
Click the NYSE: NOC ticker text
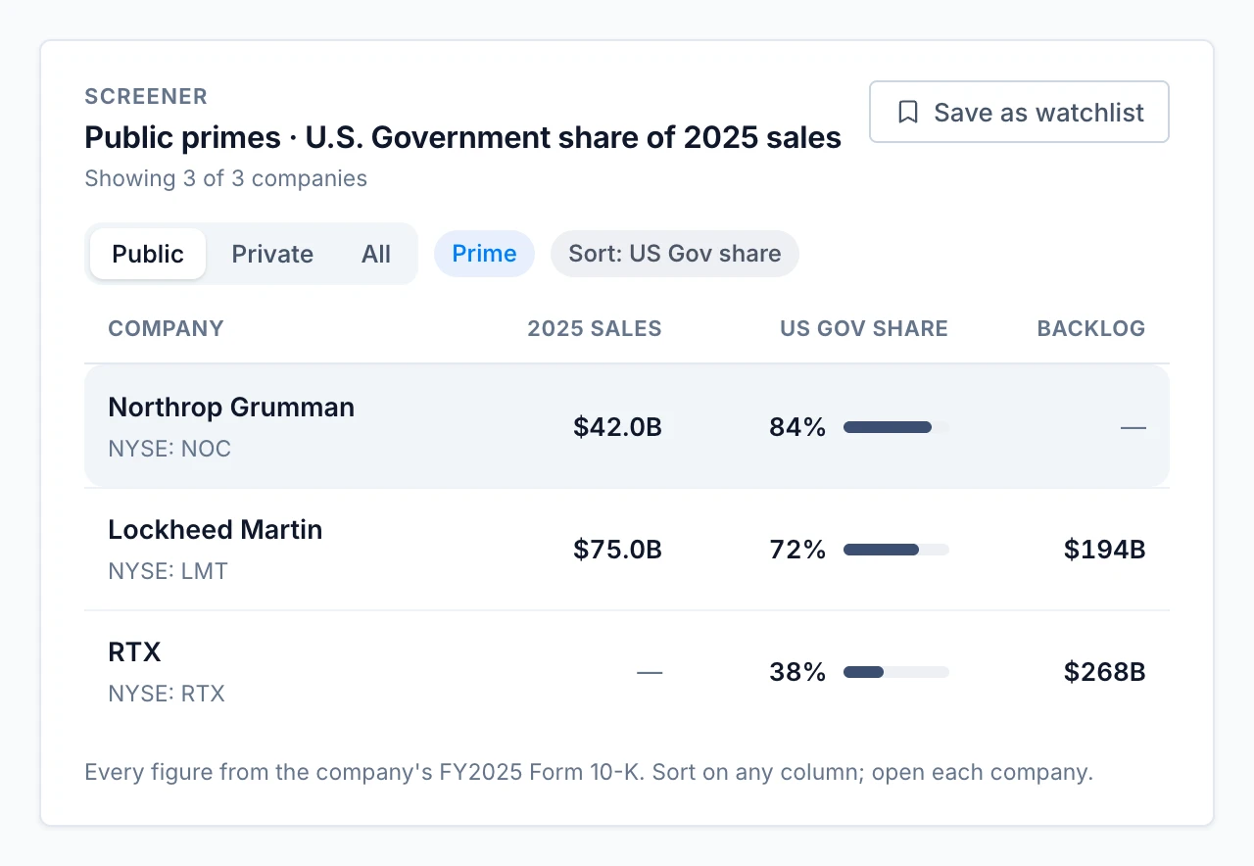pyautogui.click(x=169, y=449)
